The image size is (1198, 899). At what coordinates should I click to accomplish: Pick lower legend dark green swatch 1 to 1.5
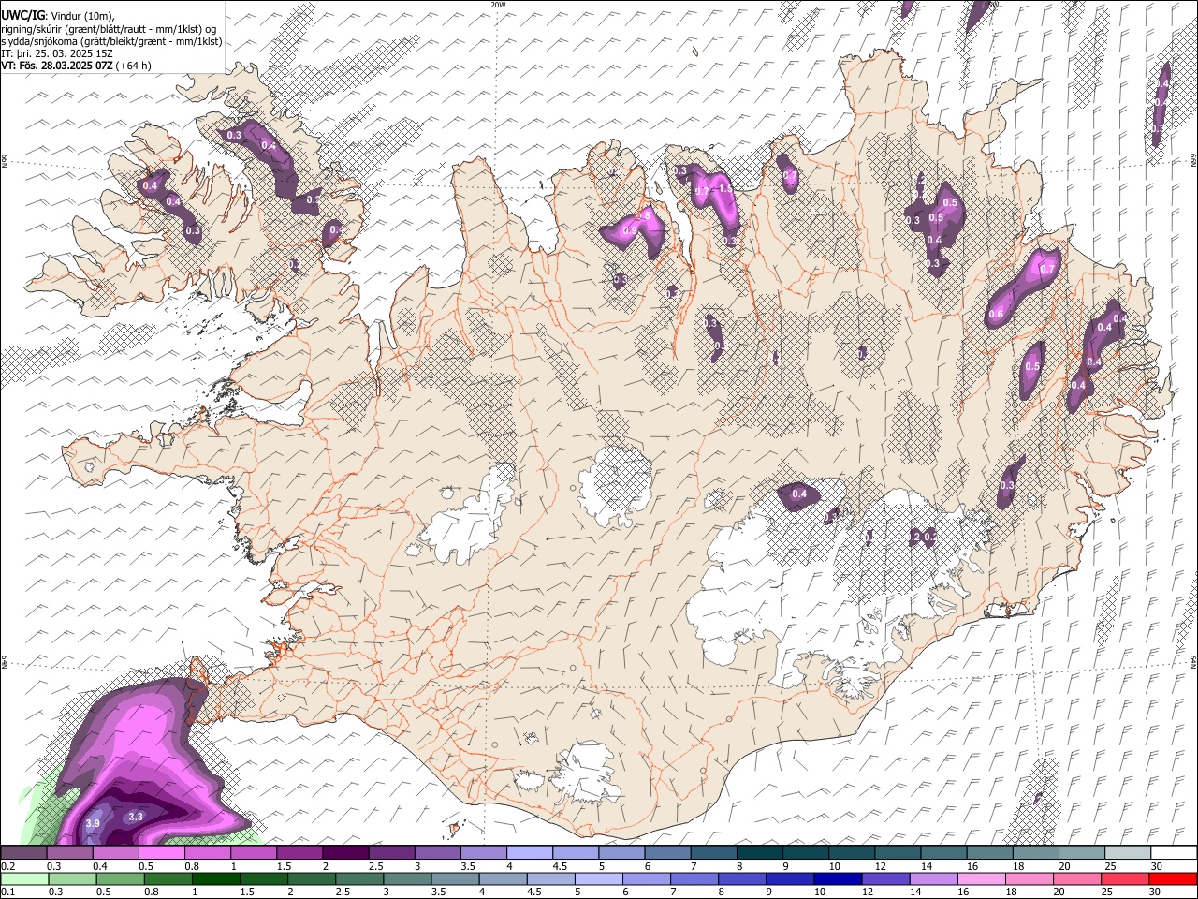point(215,878)
